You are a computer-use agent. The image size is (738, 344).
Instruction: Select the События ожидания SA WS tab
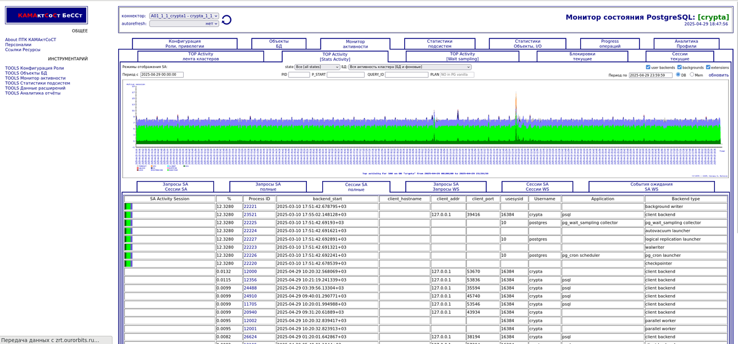pos(651,187)
